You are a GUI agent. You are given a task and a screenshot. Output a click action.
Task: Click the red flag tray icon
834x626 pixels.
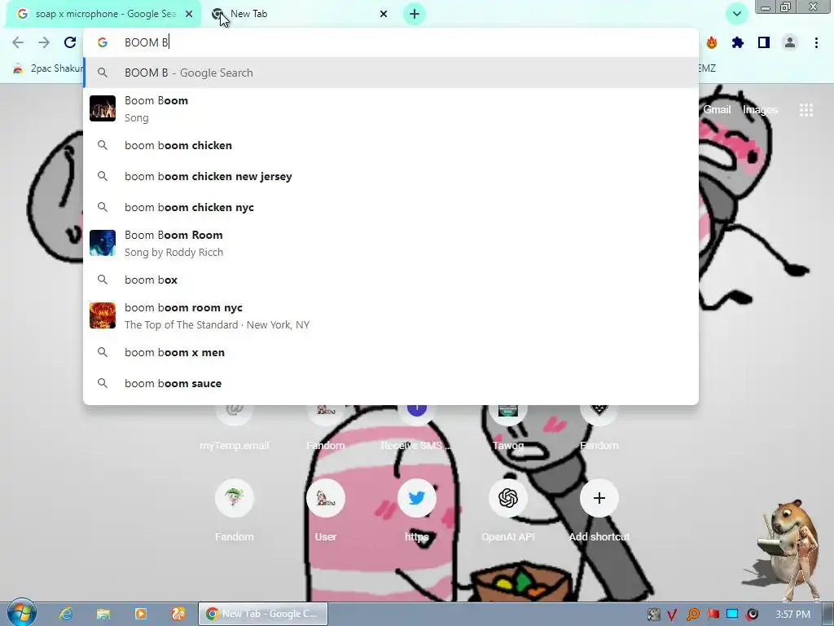point(713,615)
